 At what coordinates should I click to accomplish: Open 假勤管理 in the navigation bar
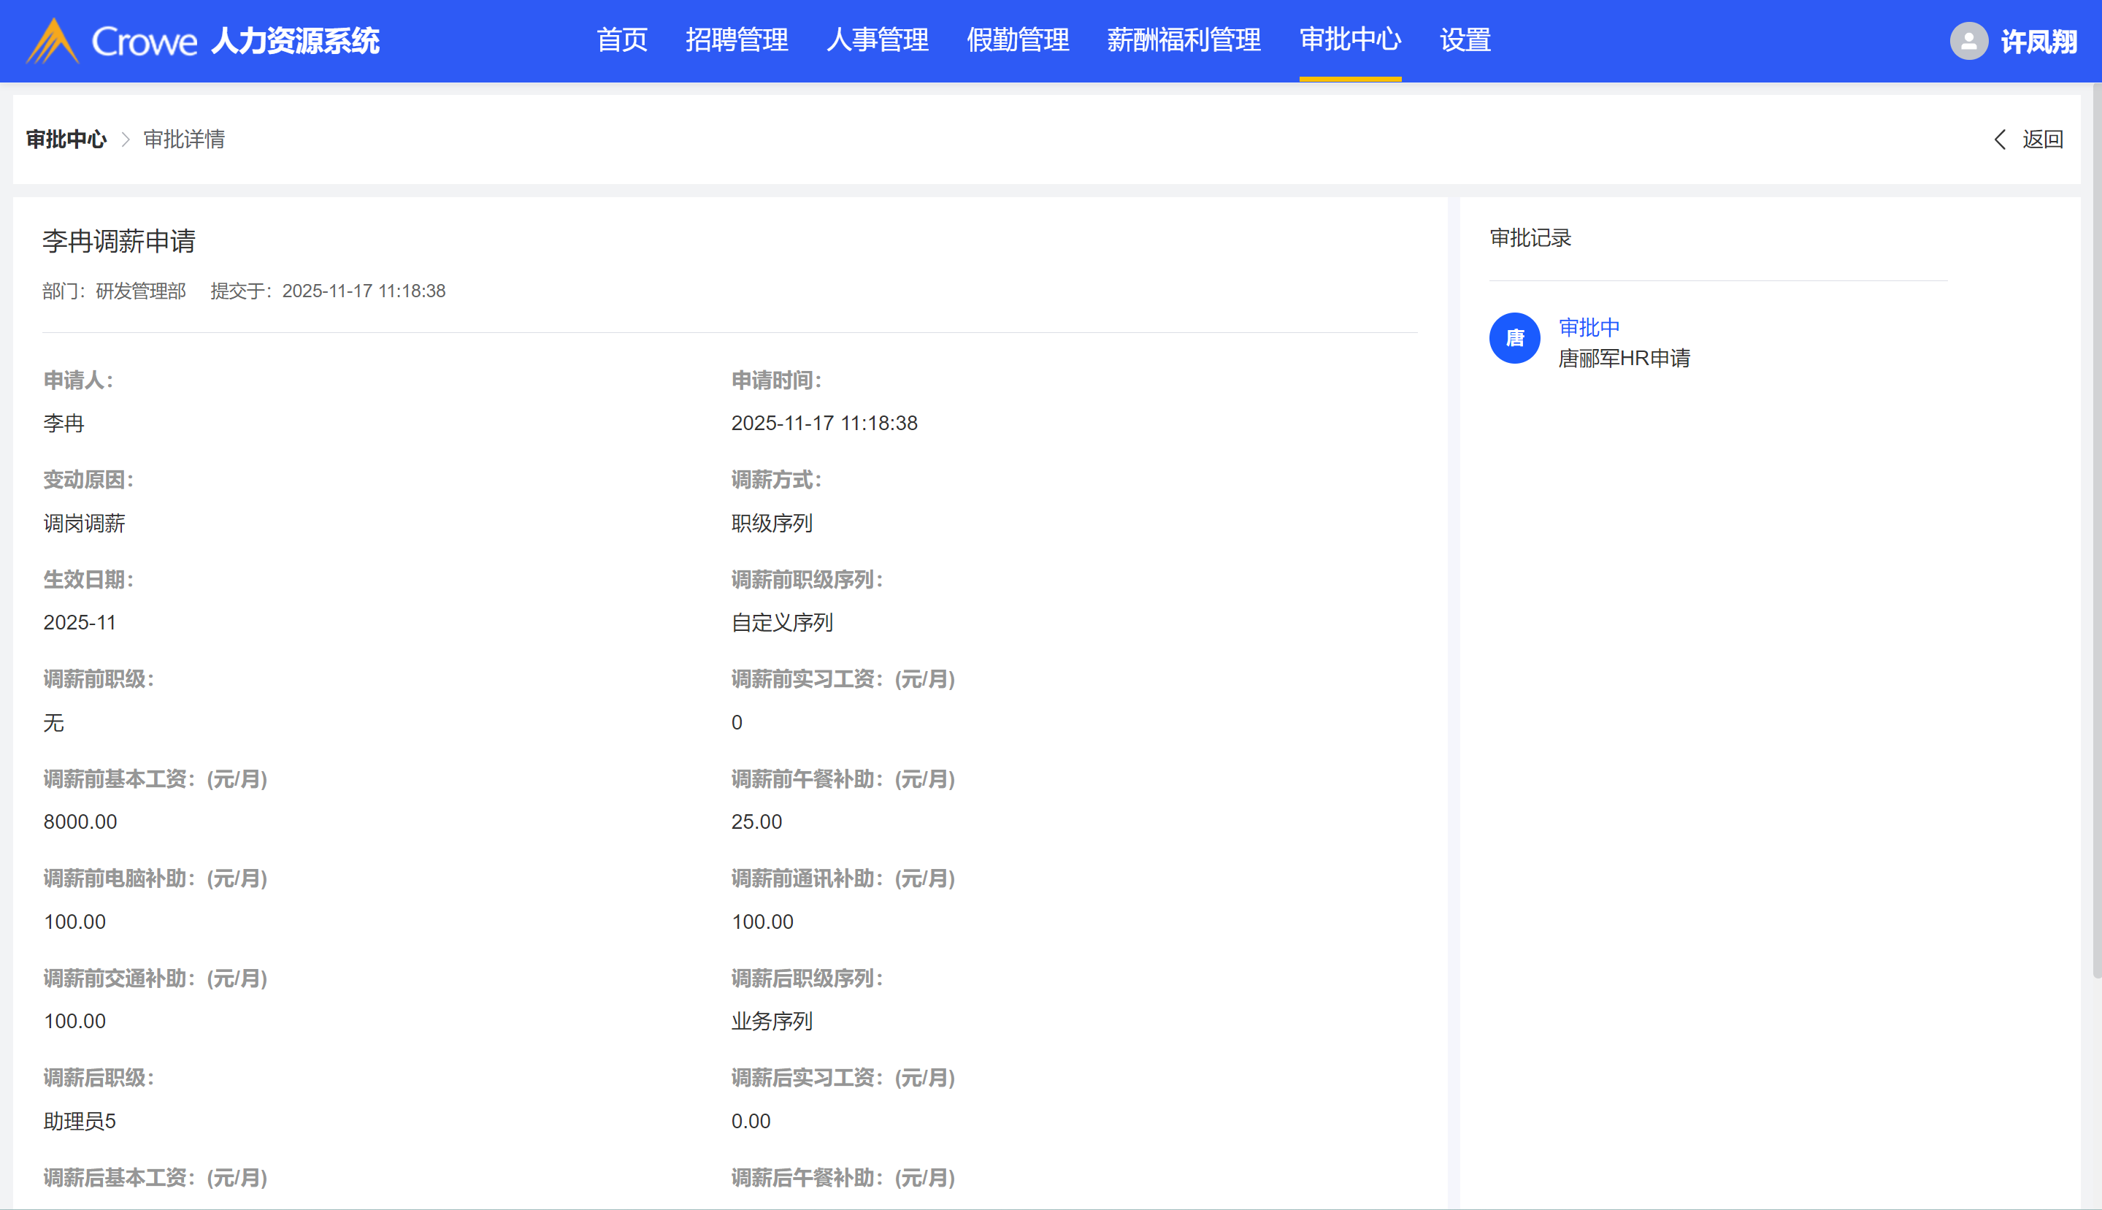coord(1017,40)
